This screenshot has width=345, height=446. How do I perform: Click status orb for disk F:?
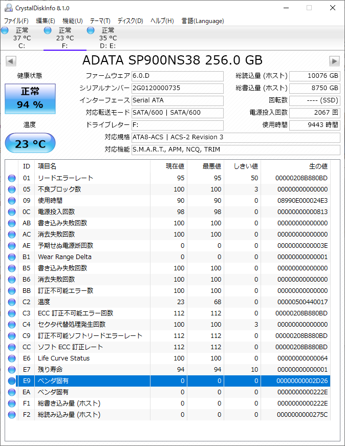(48, 30)
